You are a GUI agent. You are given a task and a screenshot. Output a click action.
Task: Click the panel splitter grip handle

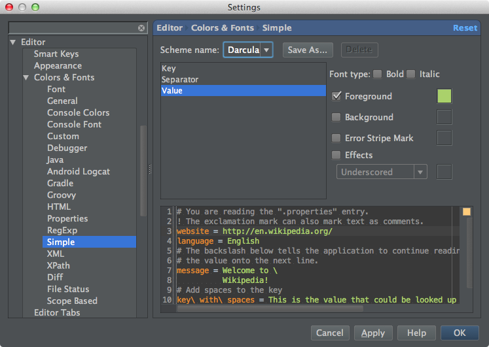150,169
